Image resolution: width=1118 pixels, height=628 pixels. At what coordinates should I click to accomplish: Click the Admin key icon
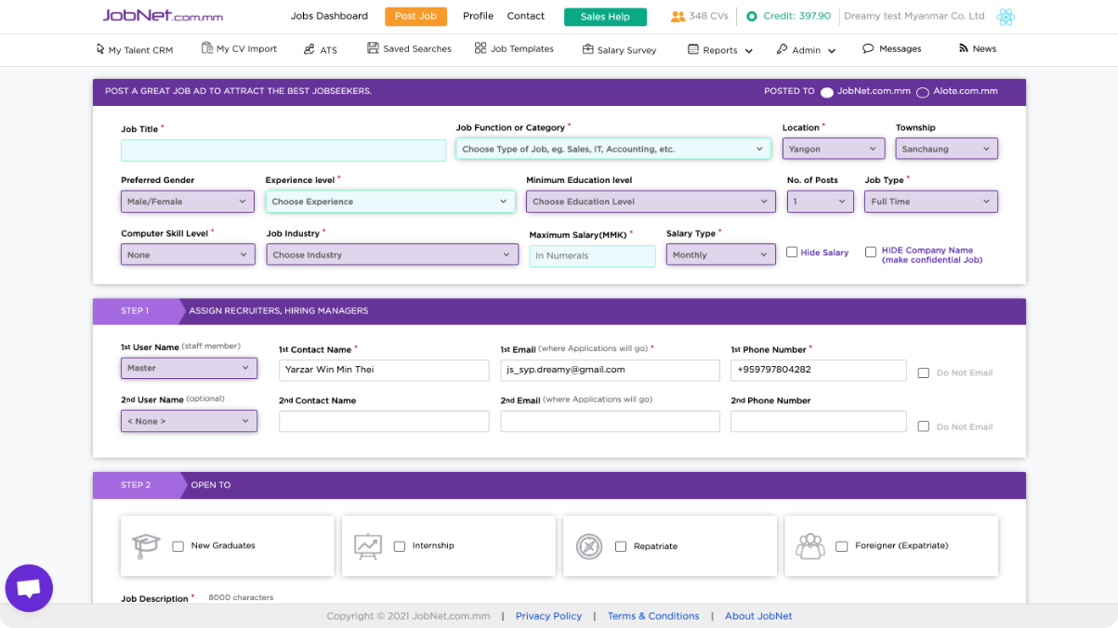(x=783, y=49)
